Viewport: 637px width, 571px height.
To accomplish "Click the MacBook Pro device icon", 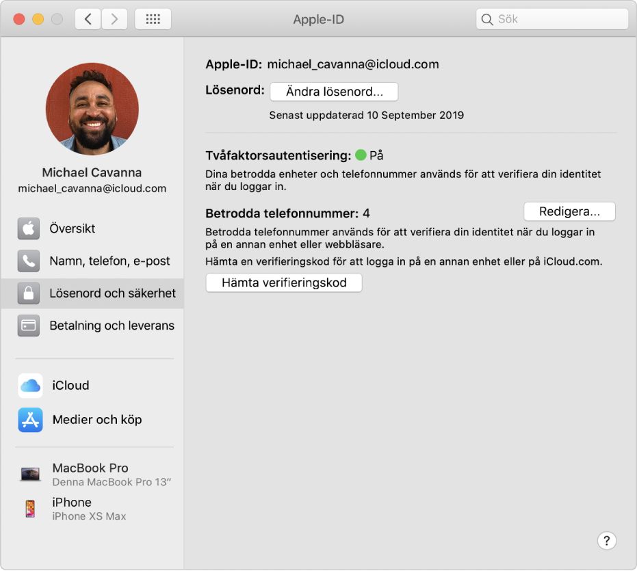I will pos(31,474).
